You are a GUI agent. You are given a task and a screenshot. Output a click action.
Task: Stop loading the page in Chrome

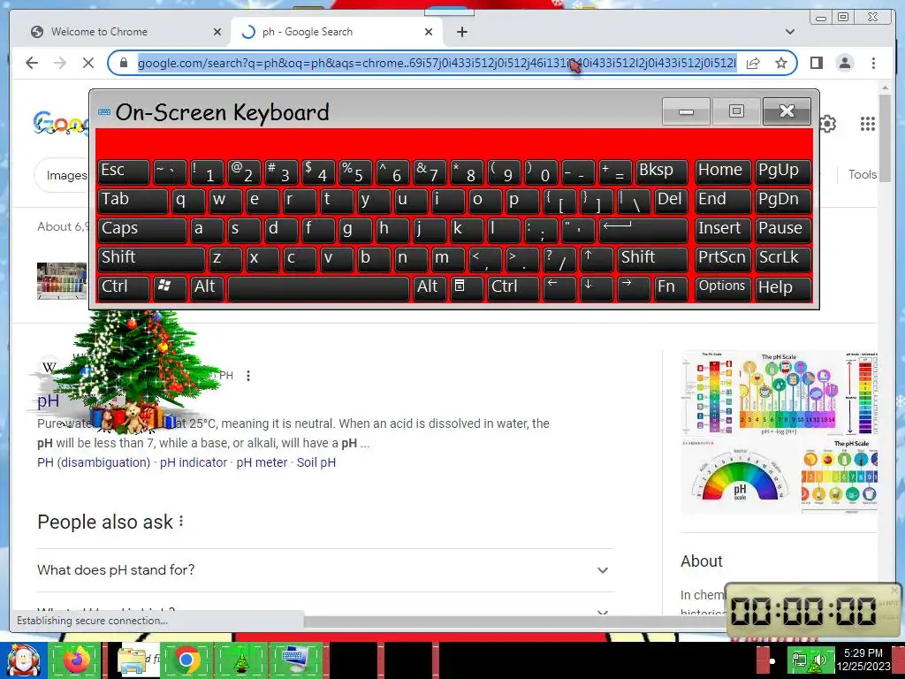pos(87,63)
